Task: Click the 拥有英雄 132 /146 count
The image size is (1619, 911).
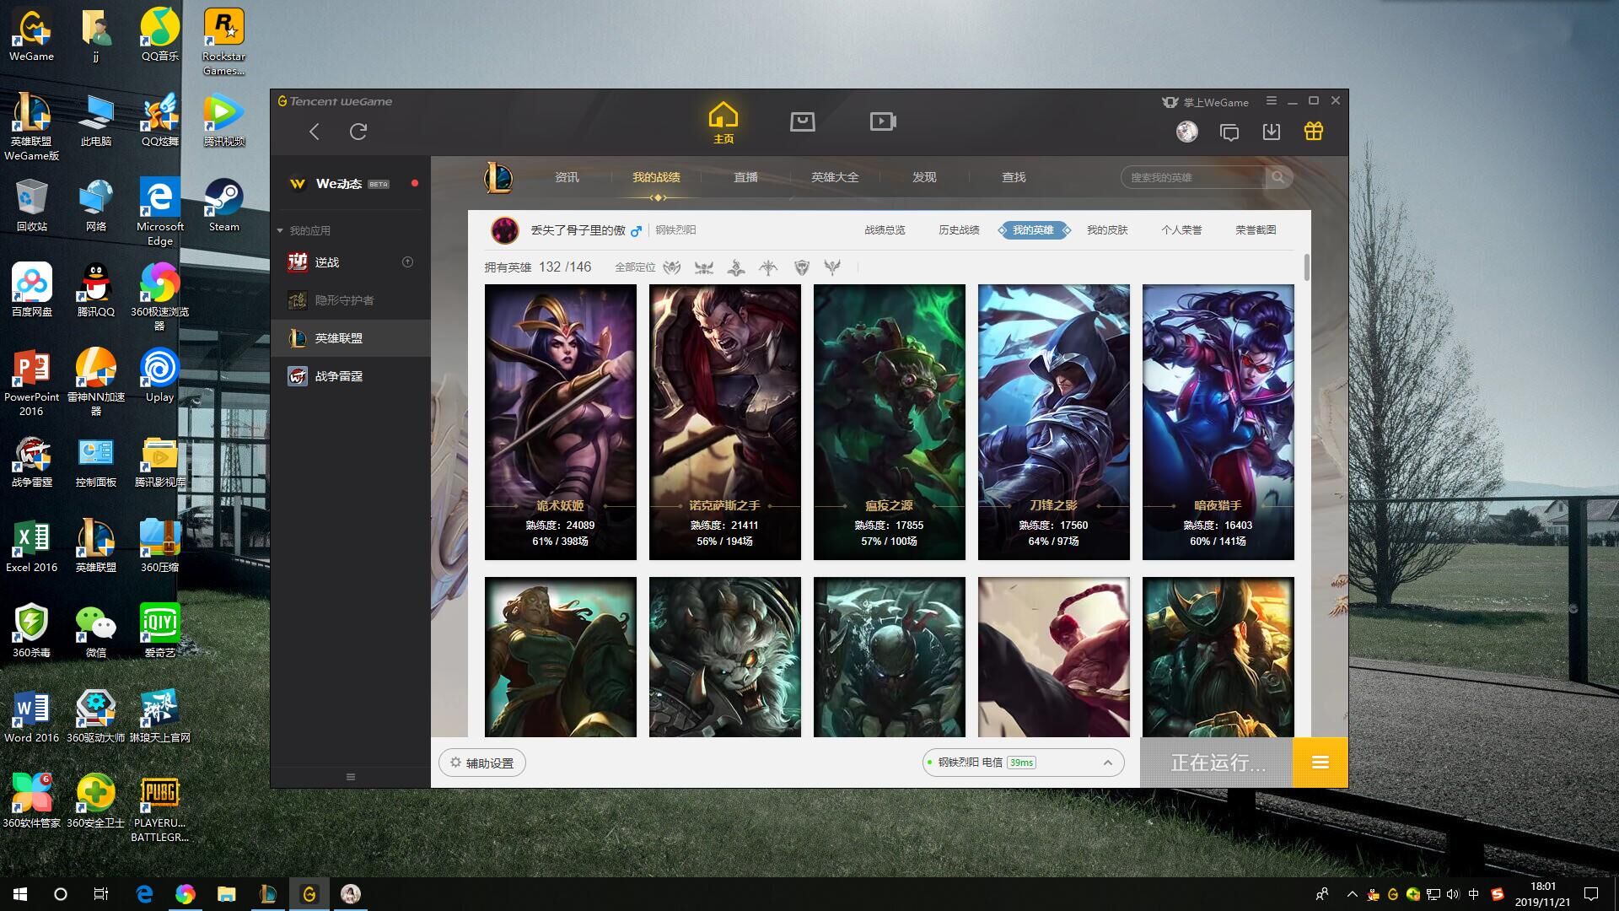Action: [x=538, y=267]
